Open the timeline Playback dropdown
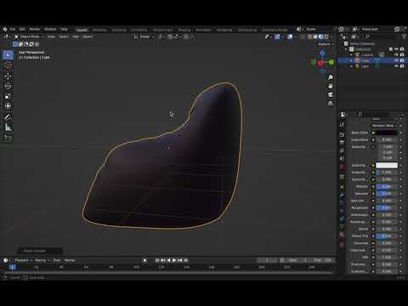This screenshot has width=408, height=306. click(x=23, y=260)
